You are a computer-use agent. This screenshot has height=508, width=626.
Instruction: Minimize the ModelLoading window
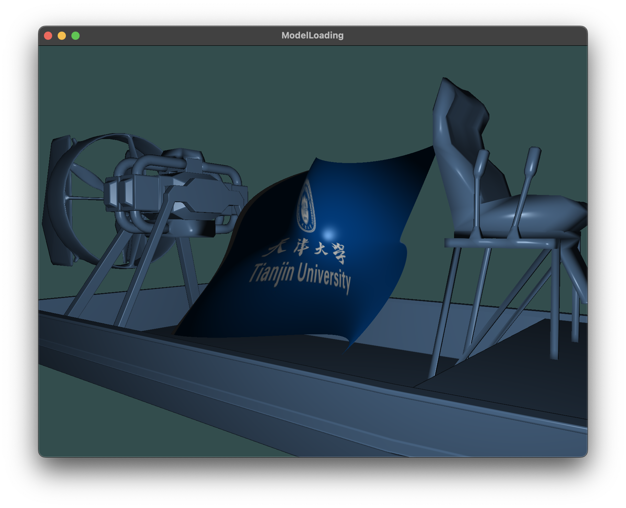[62, 36]
